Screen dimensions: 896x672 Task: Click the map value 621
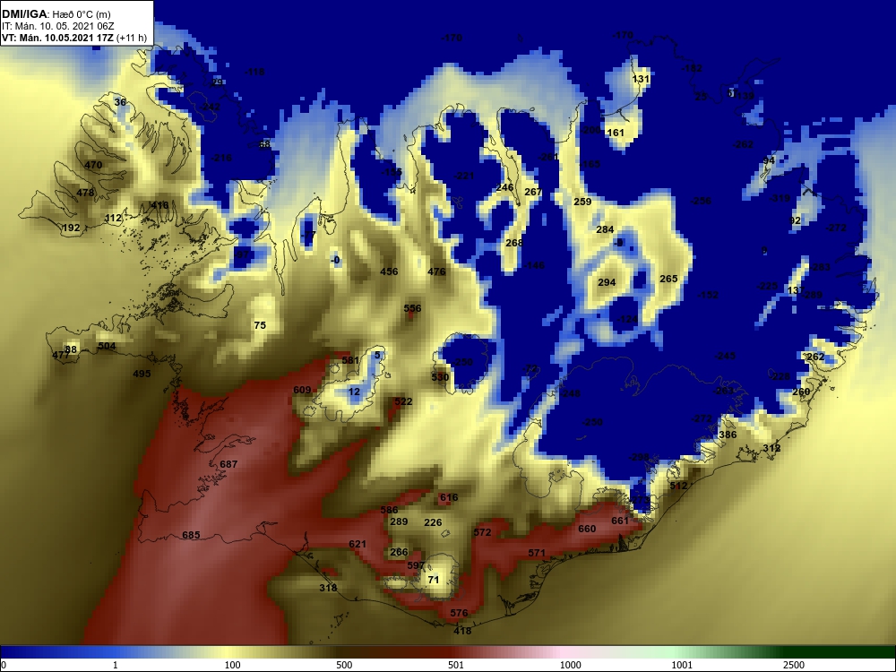[358, 544]
